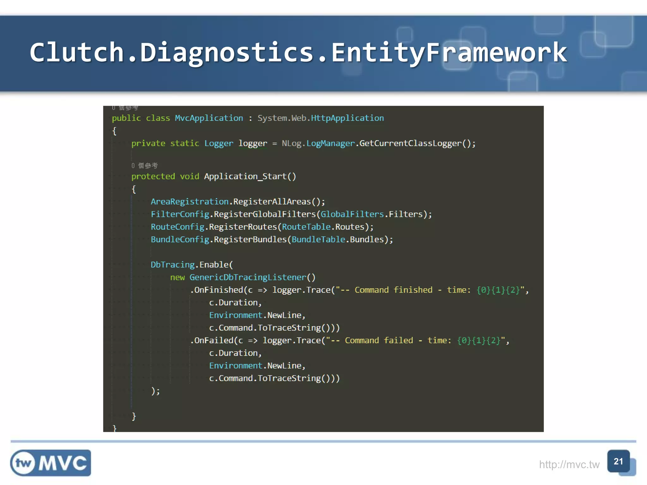Click the reference count label above Application_Start
The image size is (647, 485).
coord(144,165)
